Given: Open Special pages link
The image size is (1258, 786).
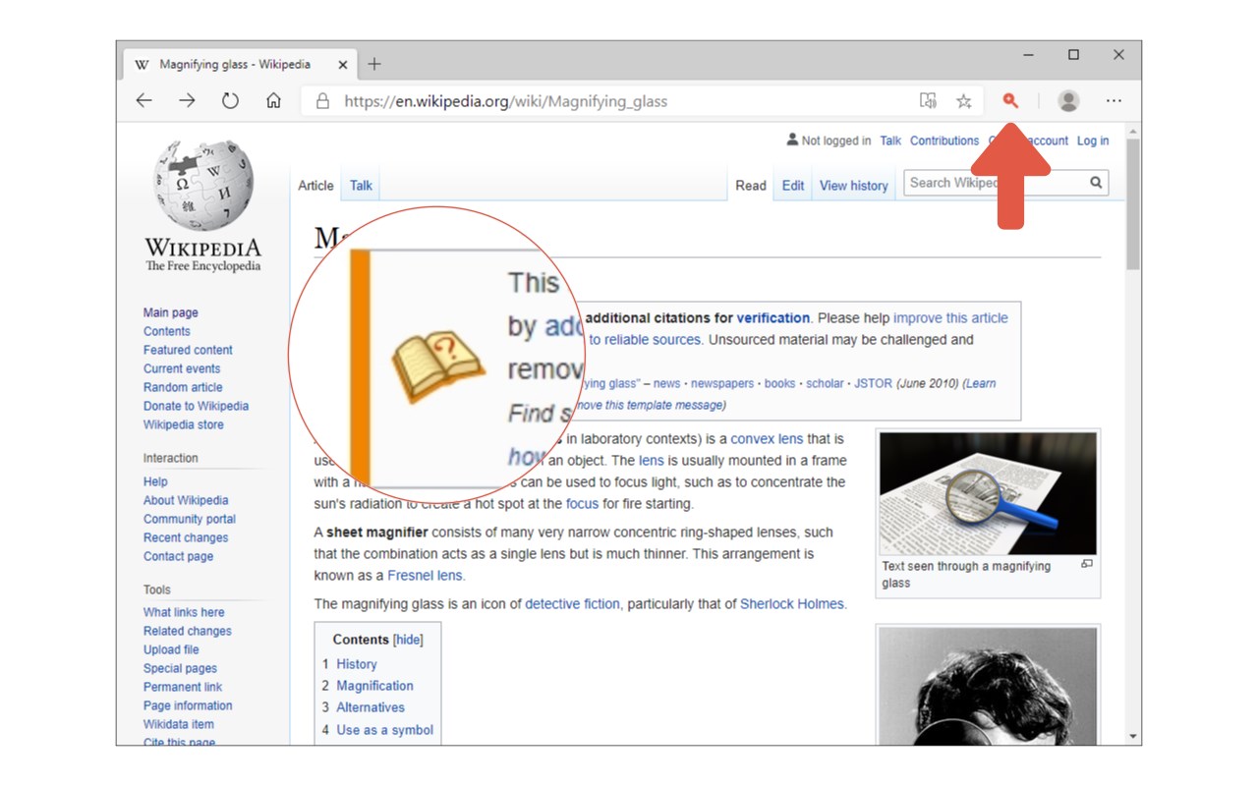Looking at the screenshot, I should [x=180, y=668].
